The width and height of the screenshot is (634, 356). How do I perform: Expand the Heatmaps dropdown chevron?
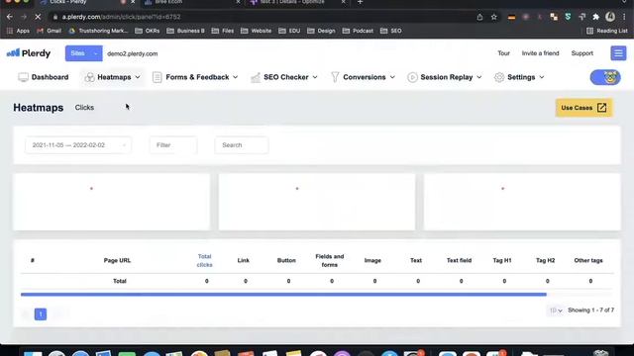coord(138,77)
